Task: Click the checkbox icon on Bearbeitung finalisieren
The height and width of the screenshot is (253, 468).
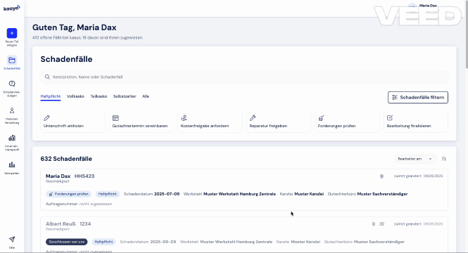Action: 390,117
